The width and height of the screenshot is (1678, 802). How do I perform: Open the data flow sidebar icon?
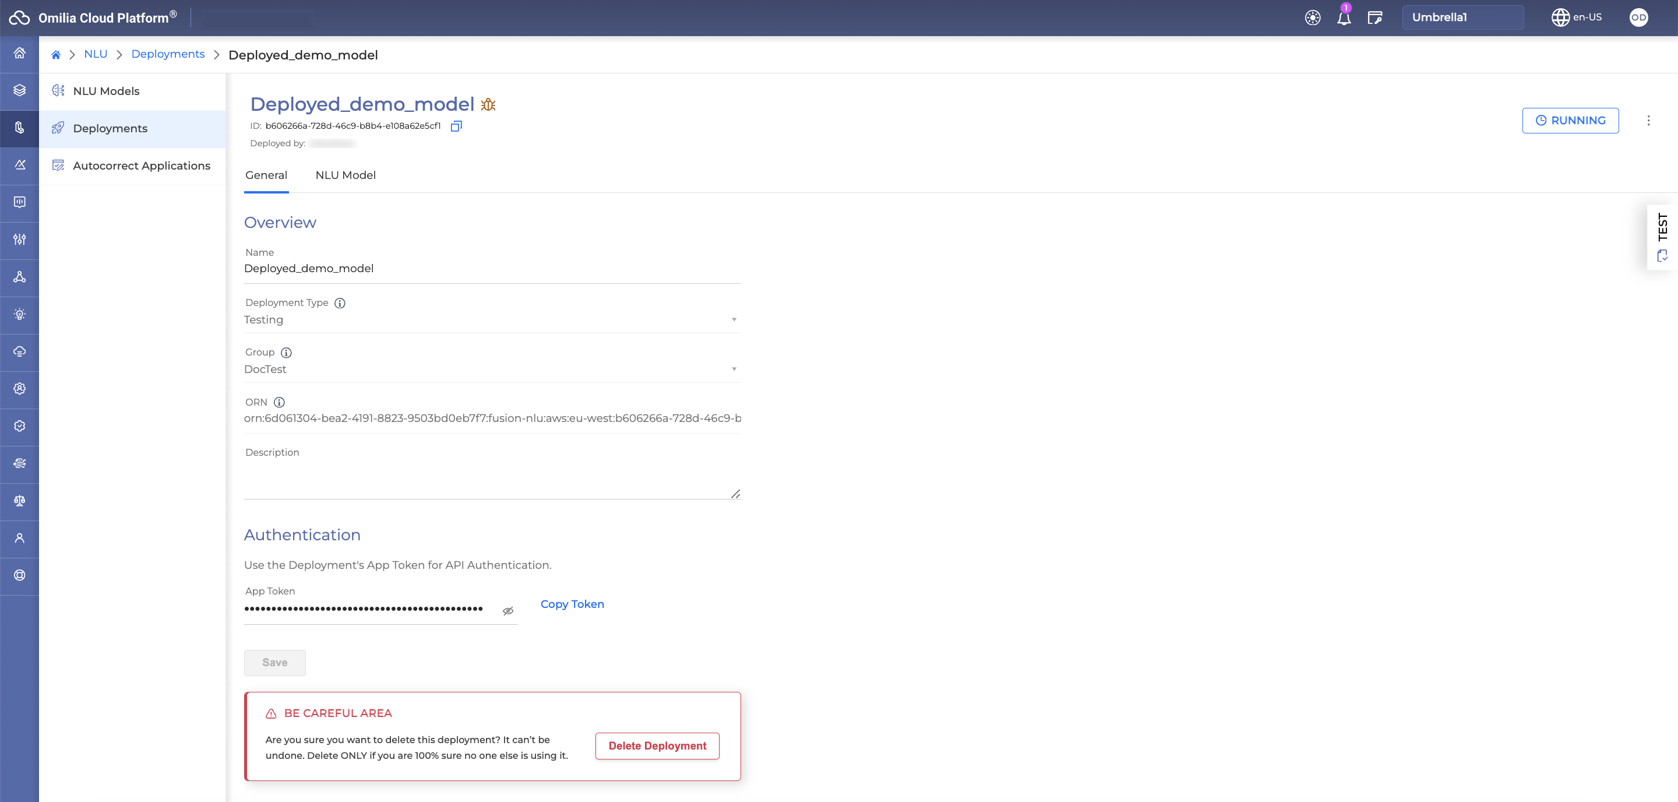[20, 463]
